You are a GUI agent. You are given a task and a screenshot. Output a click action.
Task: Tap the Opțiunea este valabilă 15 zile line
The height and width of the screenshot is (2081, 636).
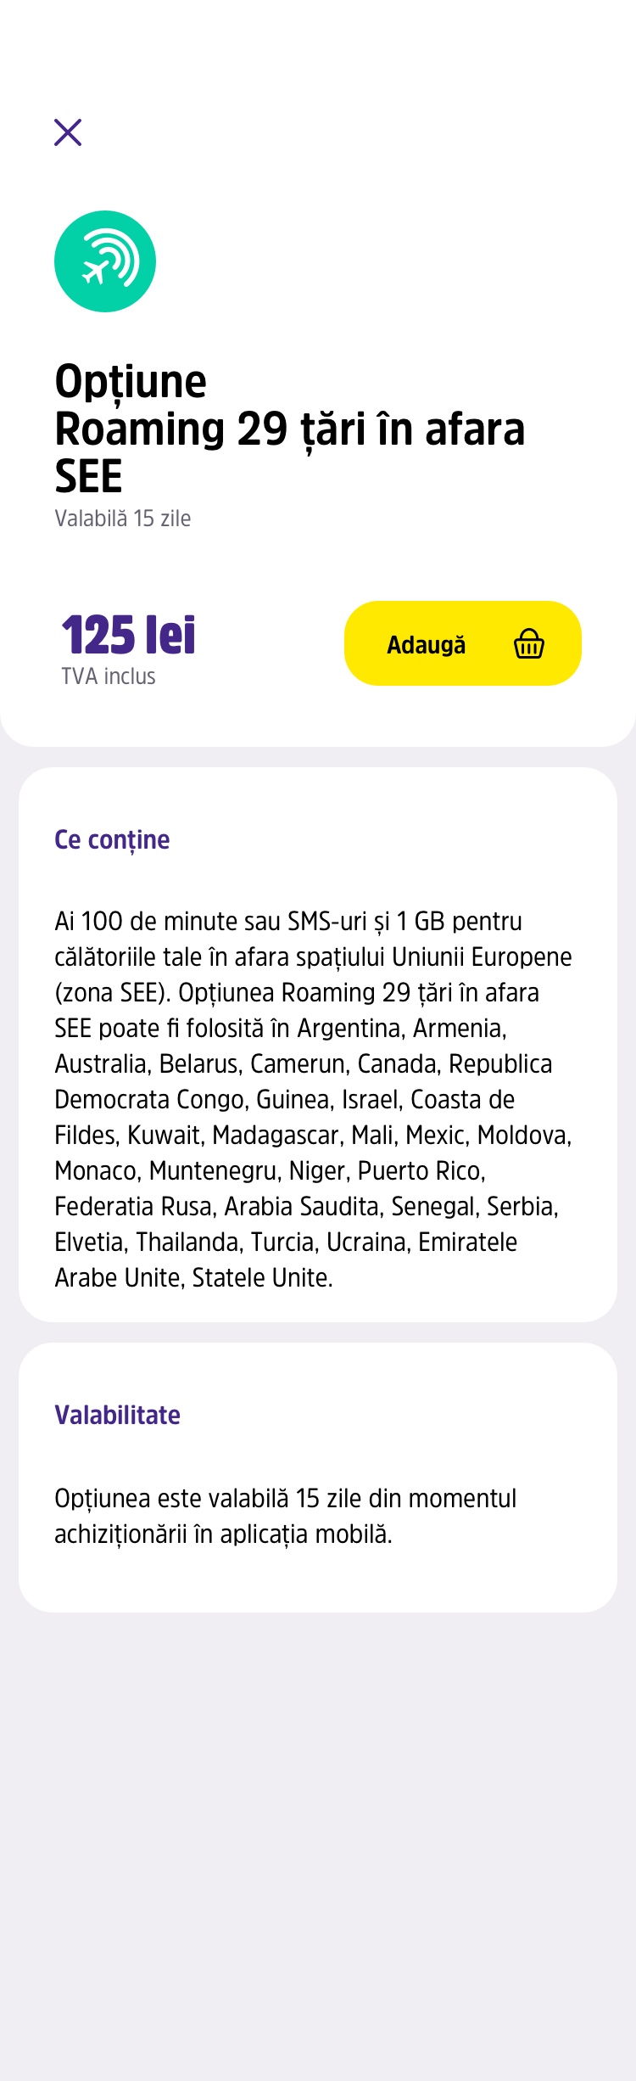point(286,1499)
